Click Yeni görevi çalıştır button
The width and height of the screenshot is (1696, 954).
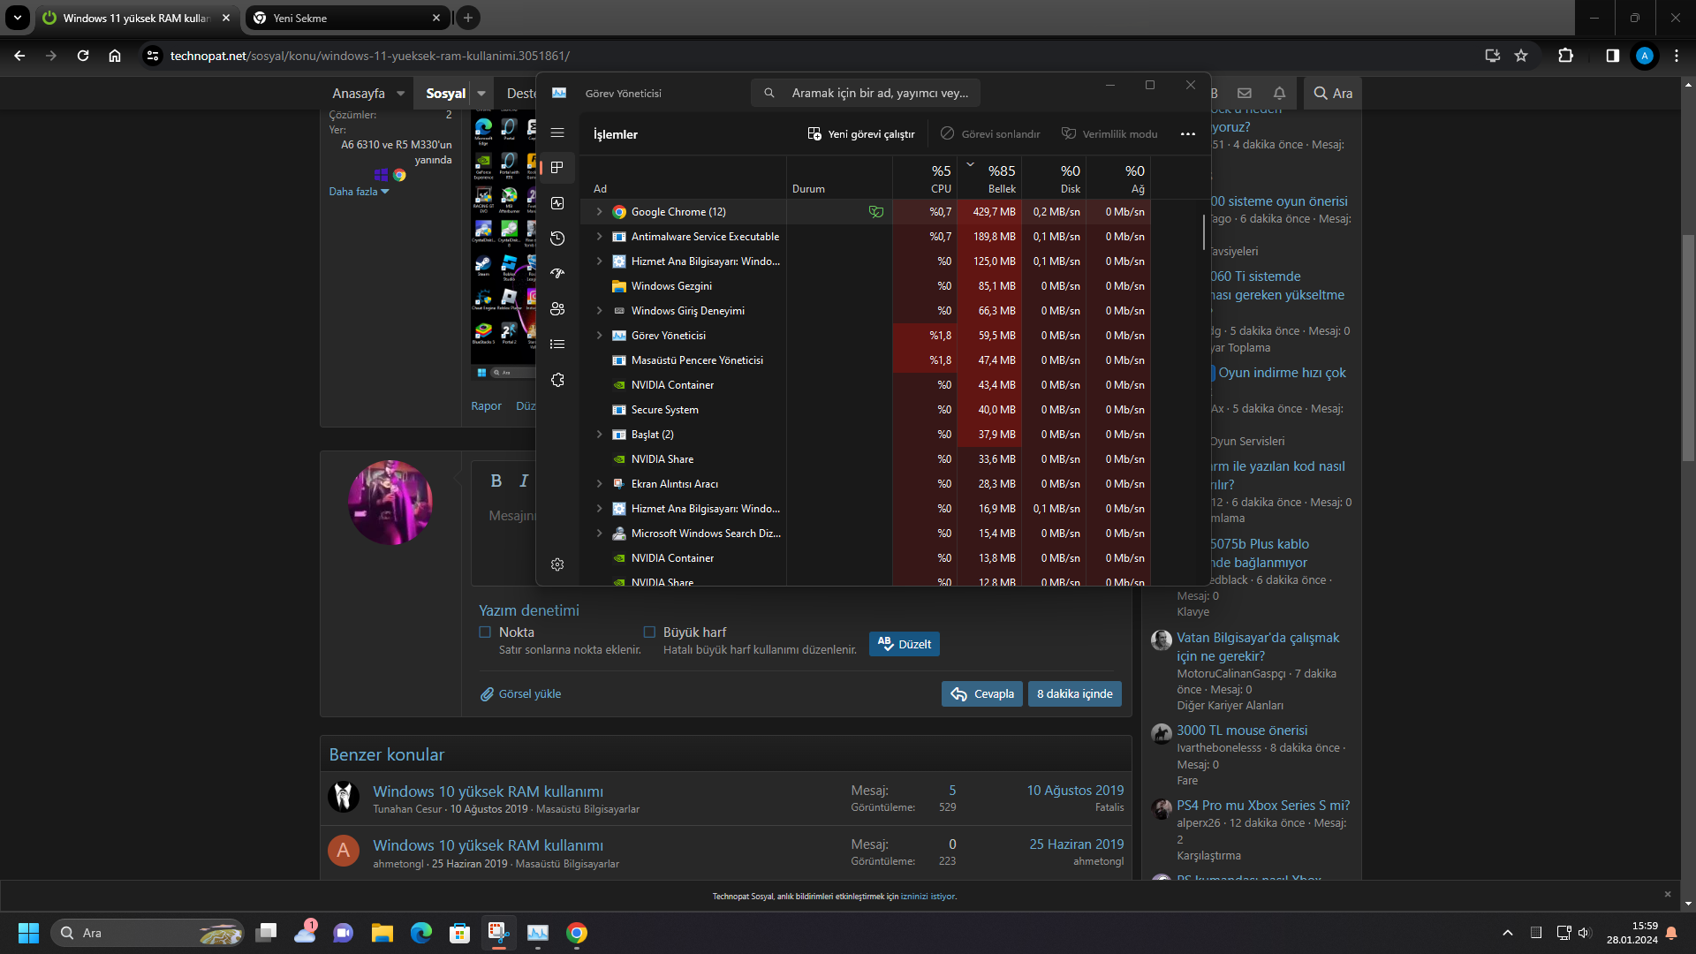coord(861,134)
